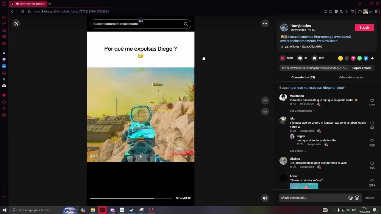Go to previous video arrow
The height and width of the screenshot is (214, 381).
(265, 100)
